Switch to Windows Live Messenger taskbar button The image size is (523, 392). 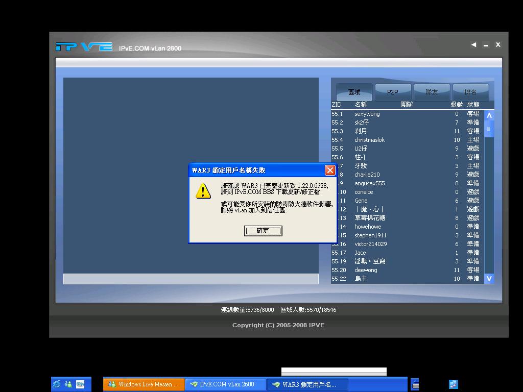[144, 384]
